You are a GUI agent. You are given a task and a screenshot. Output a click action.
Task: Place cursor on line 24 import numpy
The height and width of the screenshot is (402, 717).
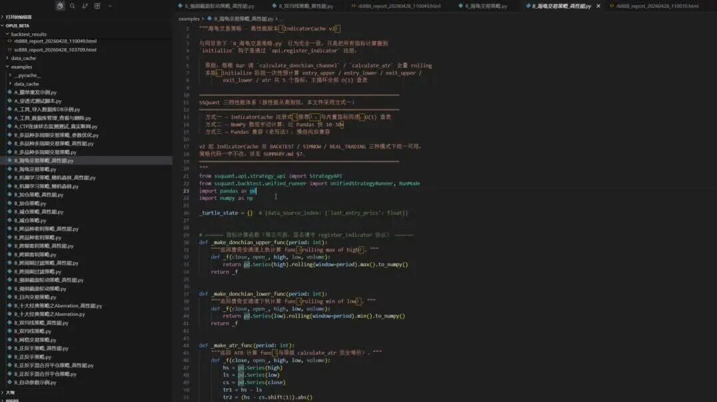pyautogui.click(x=226, y=198)
